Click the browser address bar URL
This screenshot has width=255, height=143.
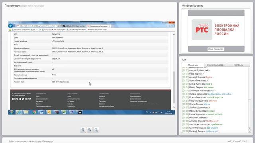(x=36, y=26)
